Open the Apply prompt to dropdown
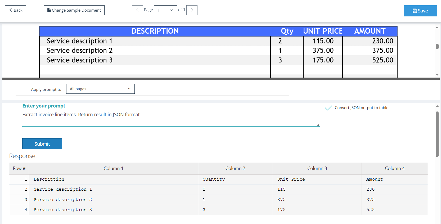 coord(100,89)
